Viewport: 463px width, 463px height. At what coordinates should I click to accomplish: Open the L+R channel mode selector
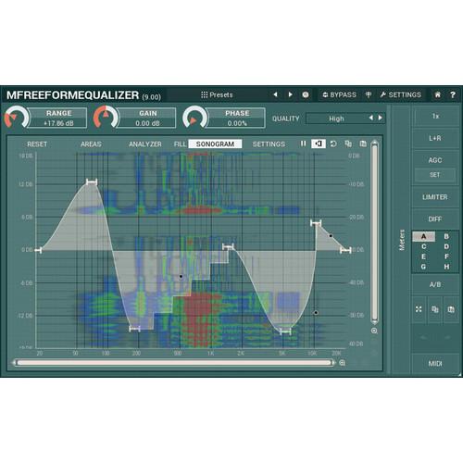point(435,138)
